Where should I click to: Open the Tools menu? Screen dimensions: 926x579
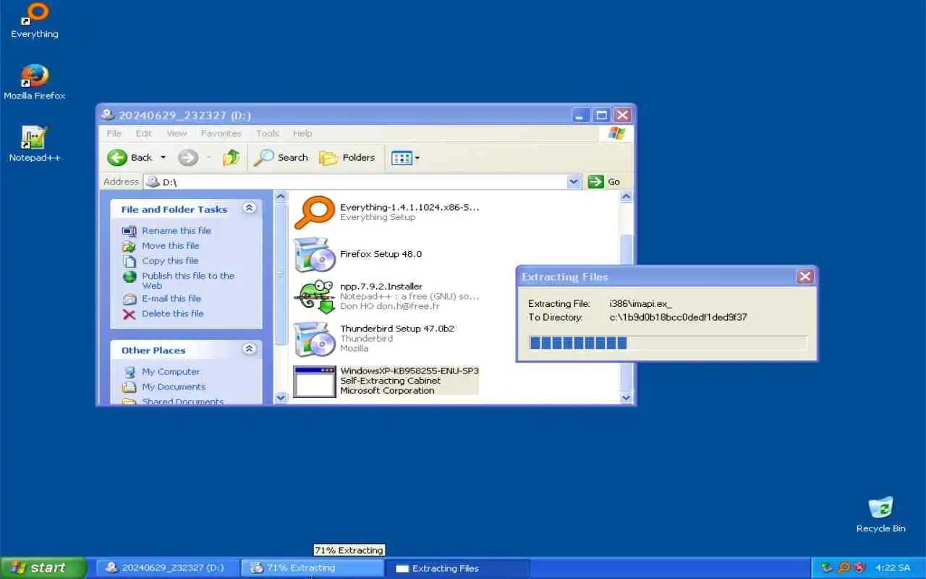coord(268,133)
